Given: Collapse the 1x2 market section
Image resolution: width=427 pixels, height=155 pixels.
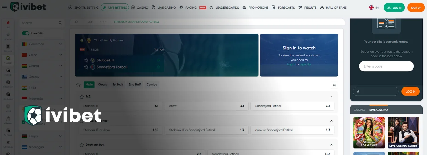Looking at the screenshot, I should pyautogui.click(x=331, y=97).
